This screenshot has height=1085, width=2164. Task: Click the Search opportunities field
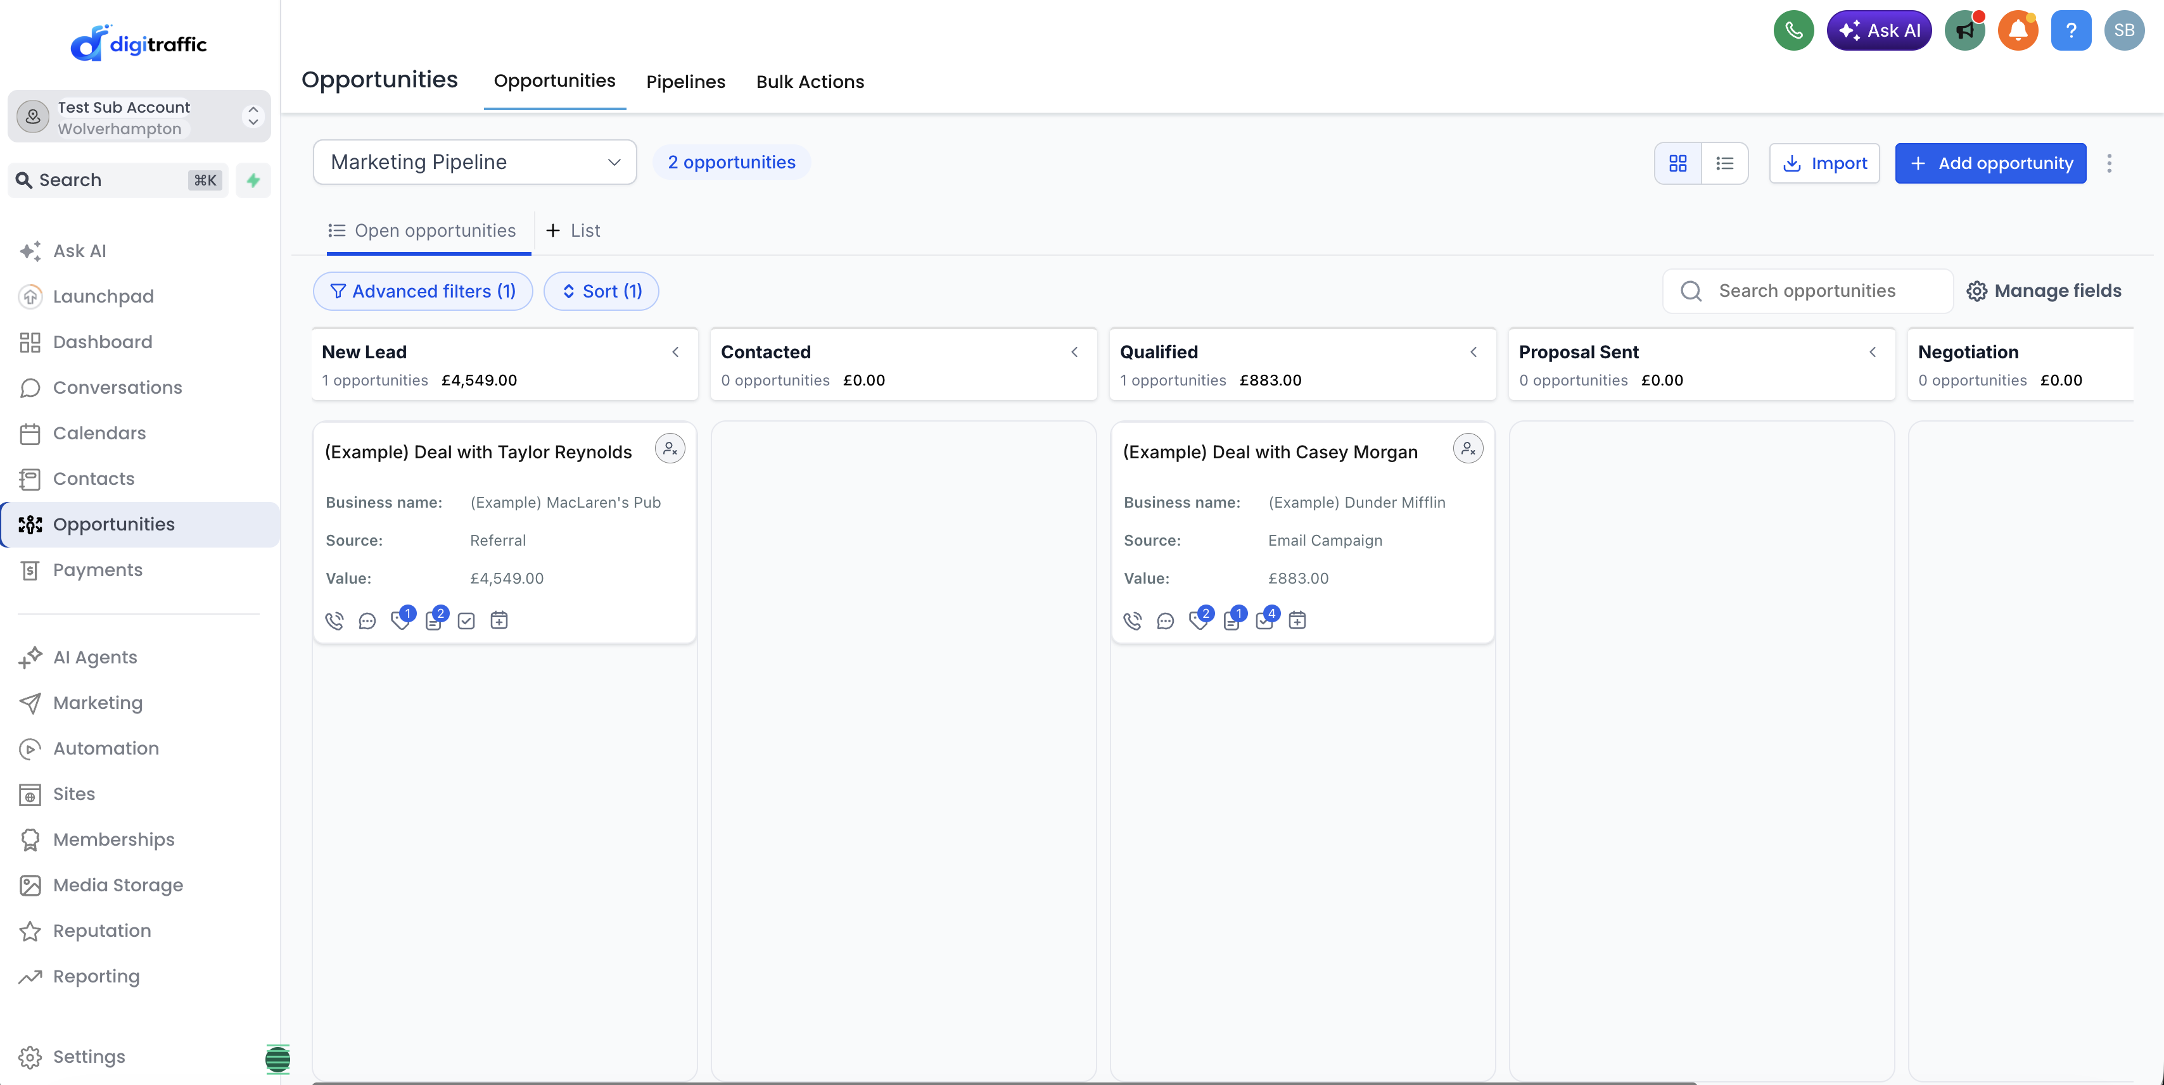click(x=1808, y=291)
